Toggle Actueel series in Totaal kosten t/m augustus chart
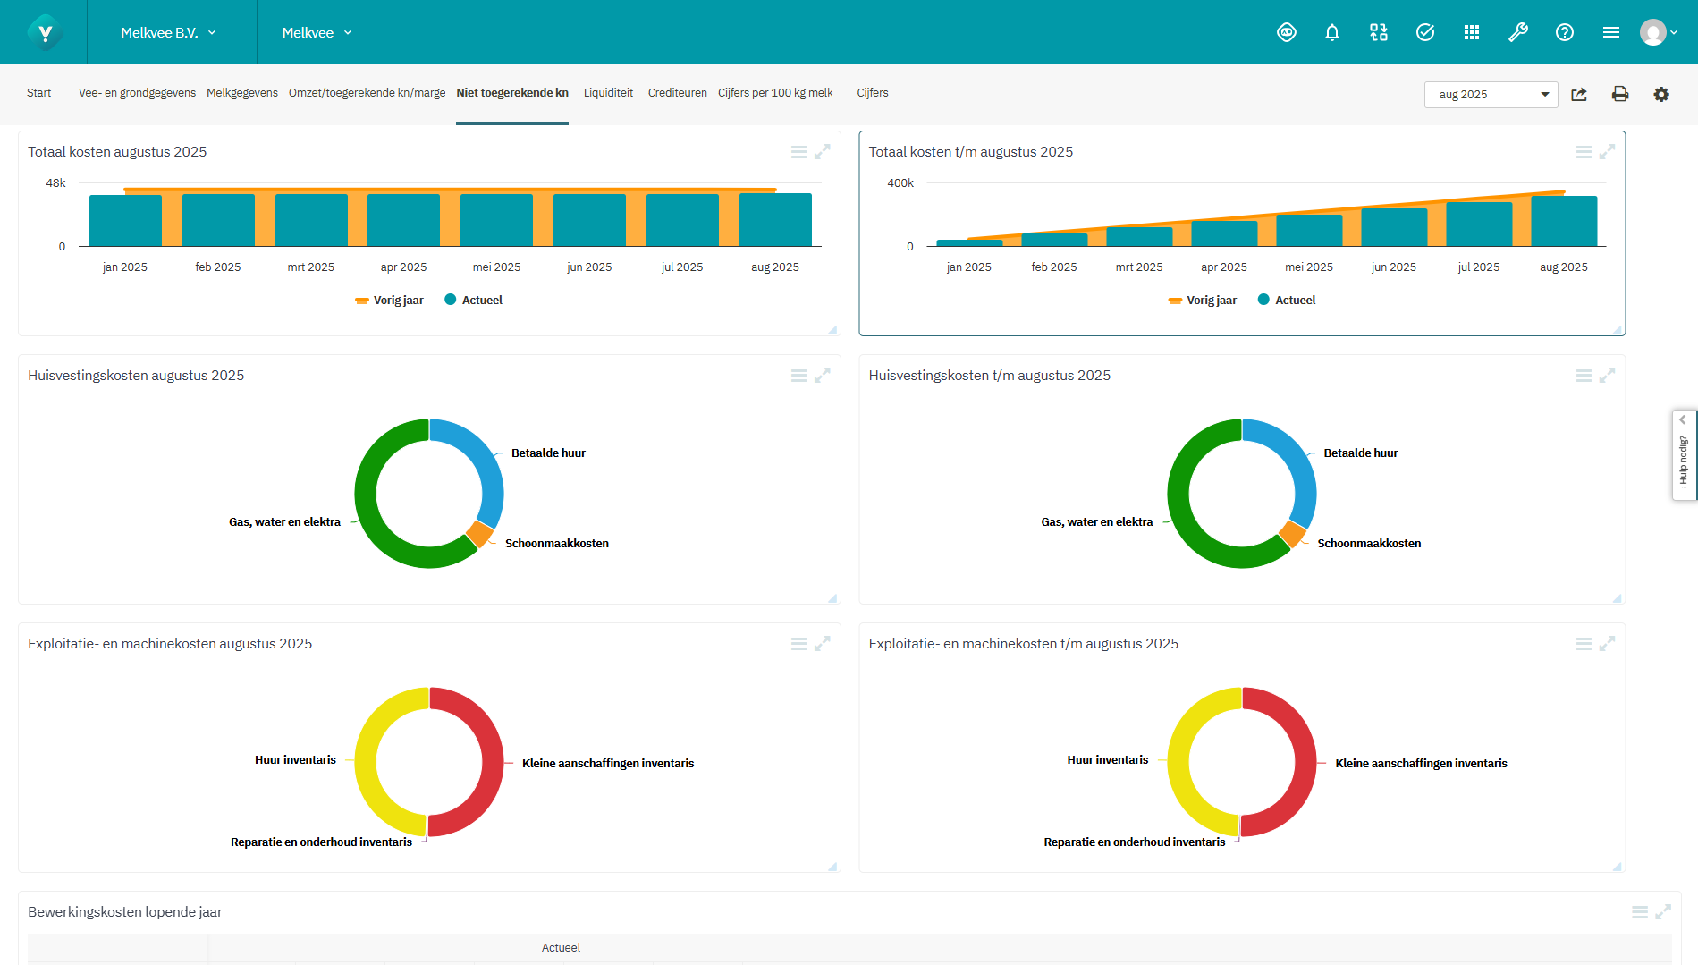Image resolution: width=1698 pixels, height=965 pixels. [x=1287, y=301]
